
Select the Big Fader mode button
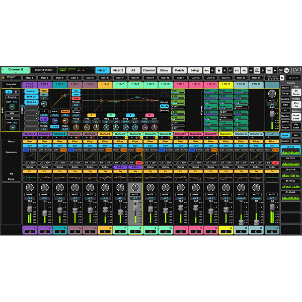click(296, 126)
